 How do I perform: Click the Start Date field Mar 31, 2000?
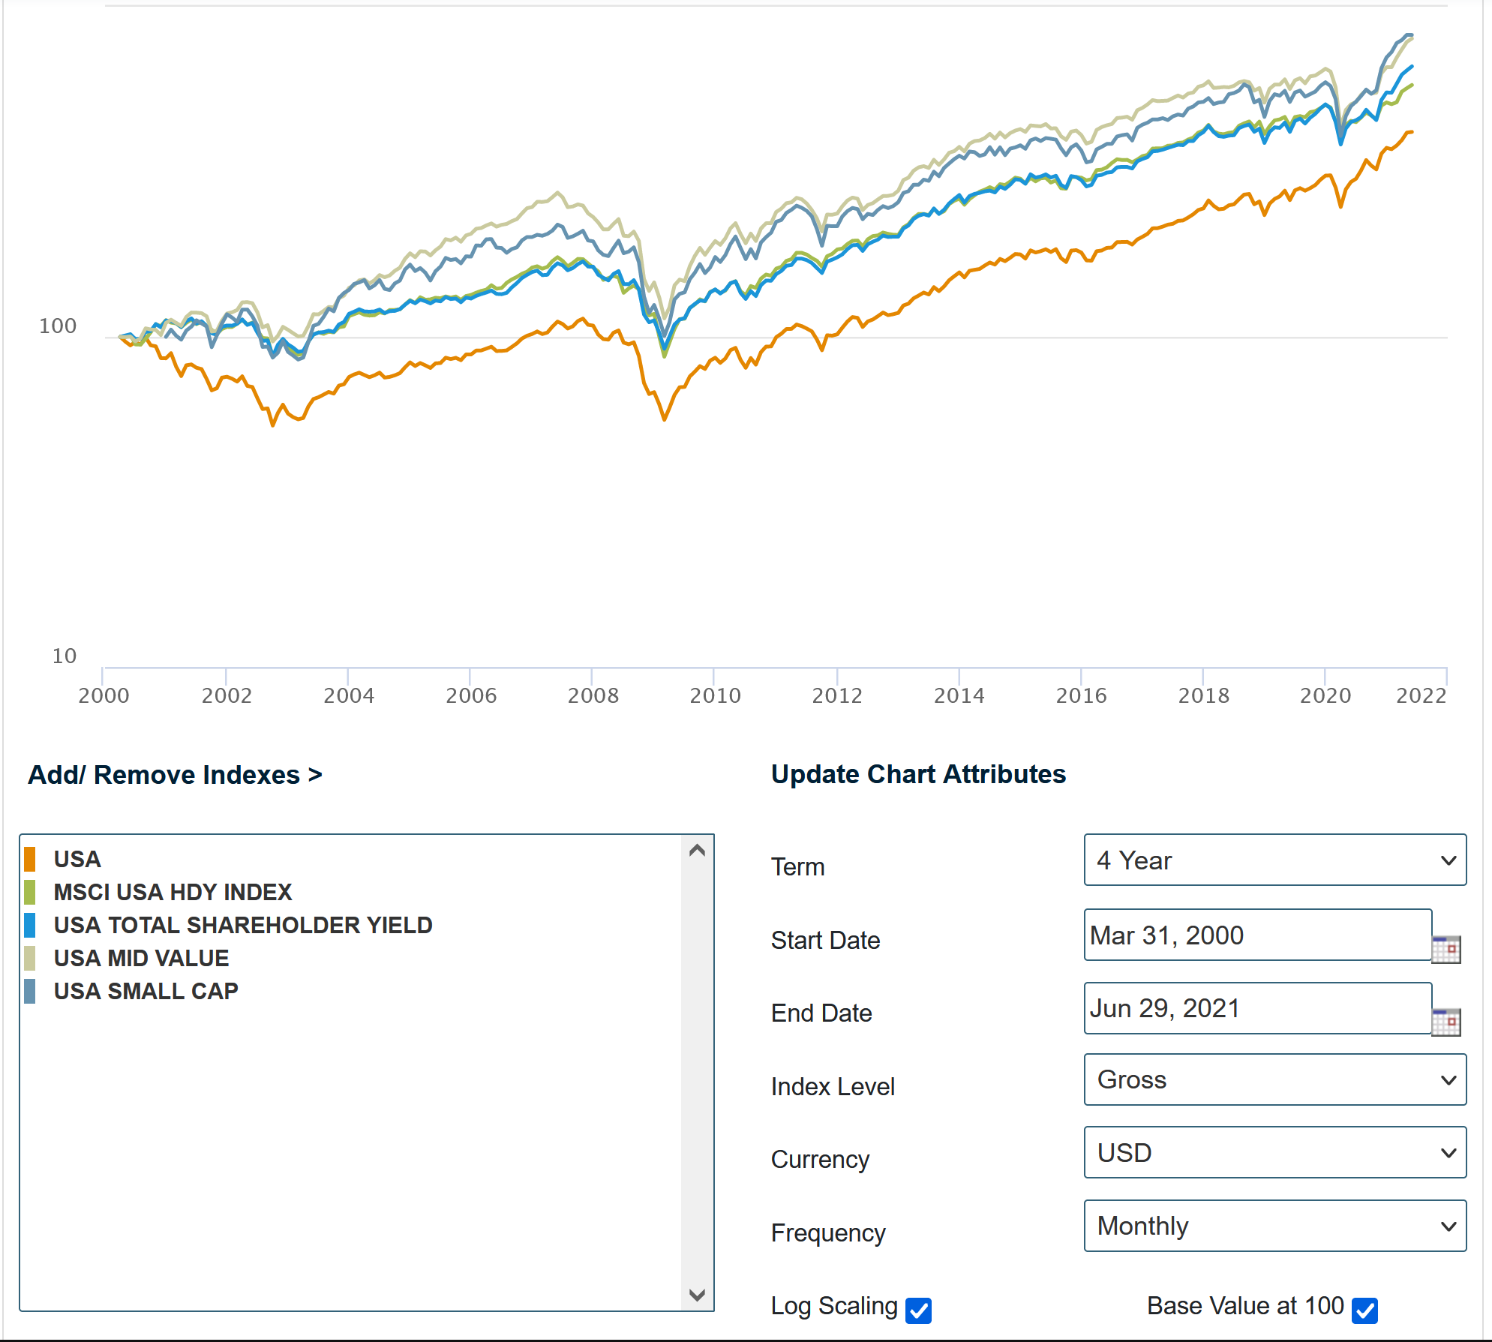(1256, 935)
